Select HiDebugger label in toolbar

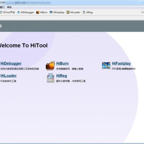coord(27,12)
